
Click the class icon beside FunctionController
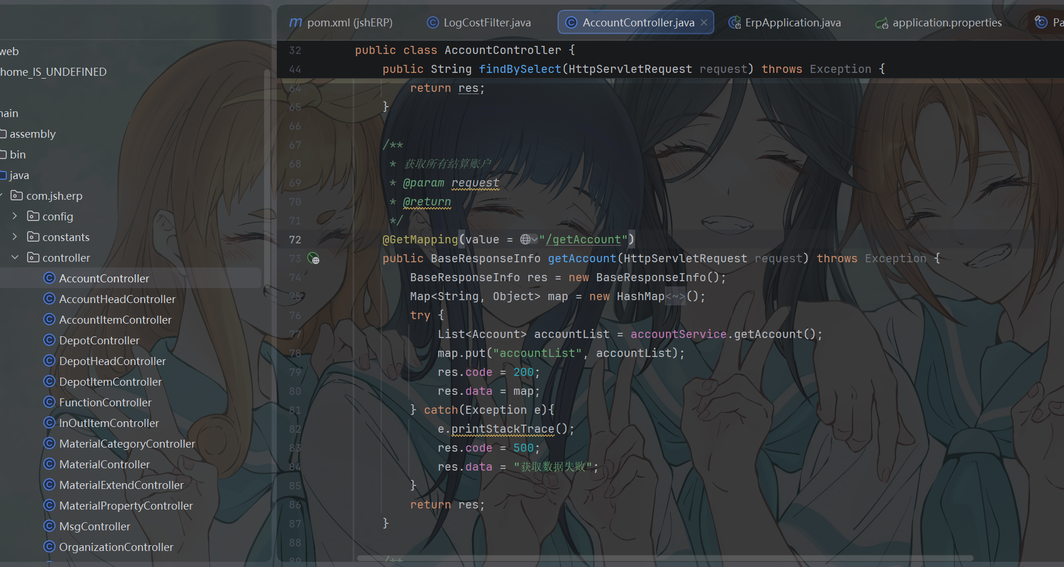pyautogui.click(x=49, y=402)
